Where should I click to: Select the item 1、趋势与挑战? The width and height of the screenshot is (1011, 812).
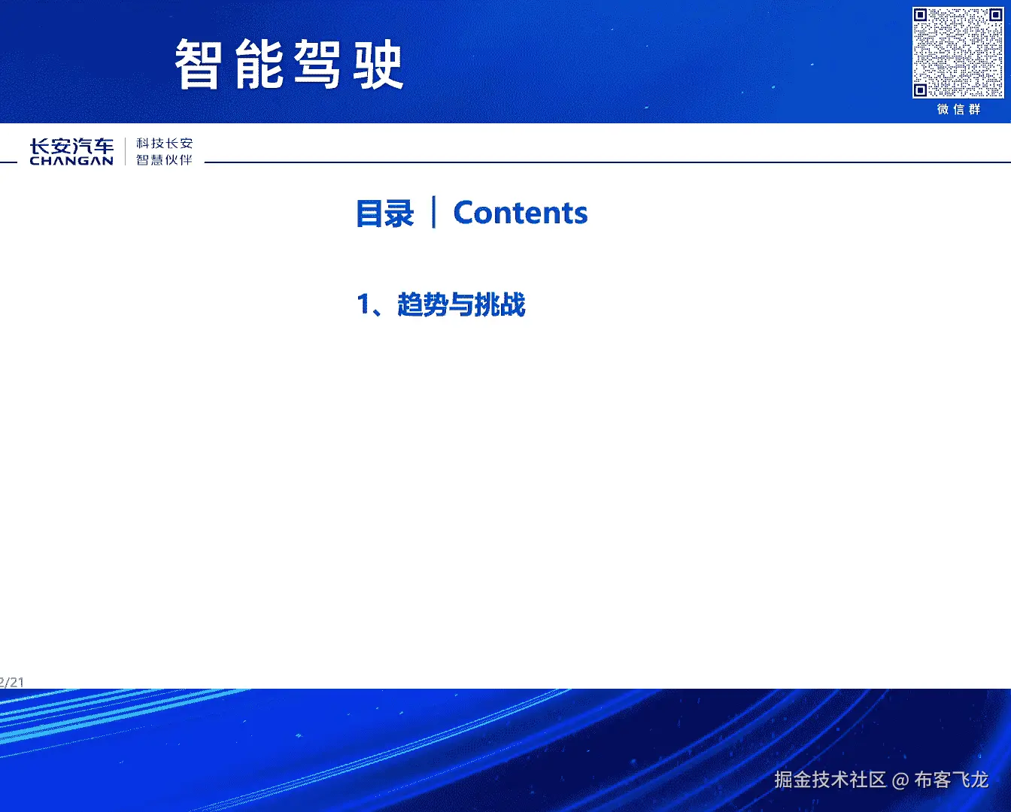(x=441, y=304)
